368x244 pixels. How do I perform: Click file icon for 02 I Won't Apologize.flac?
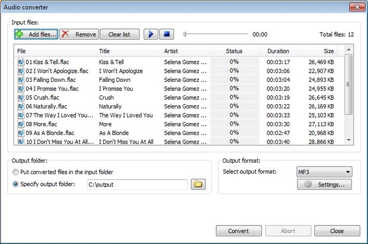[x=21, y=70]
